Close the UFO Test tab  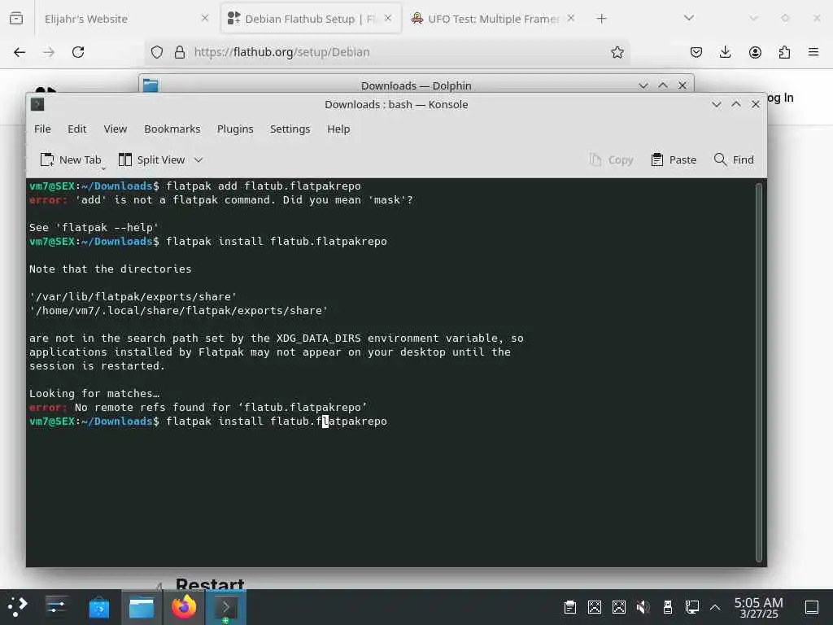(x=571, y=18)
